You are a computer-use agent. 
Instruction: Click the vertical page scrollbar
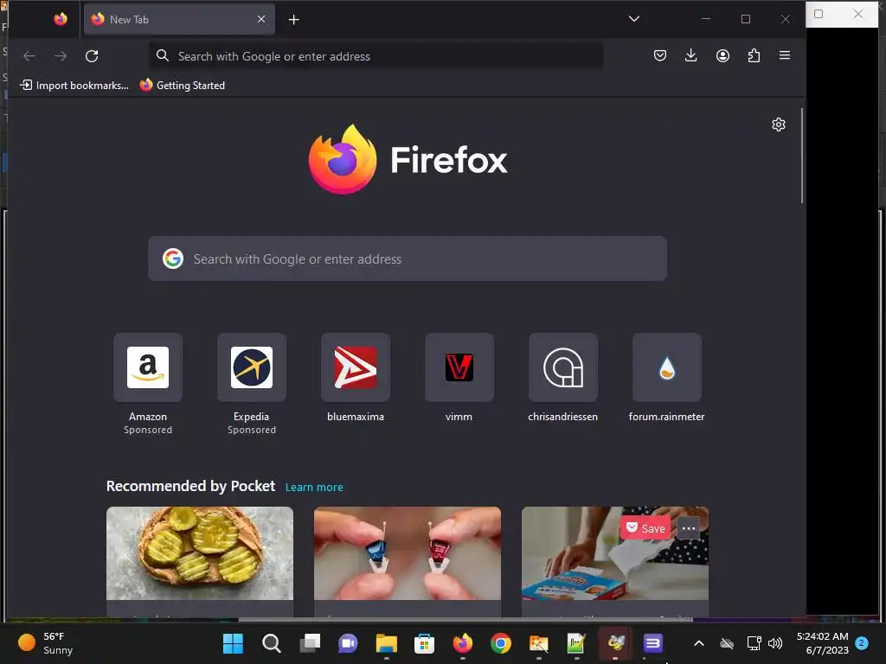pos(802,156)
